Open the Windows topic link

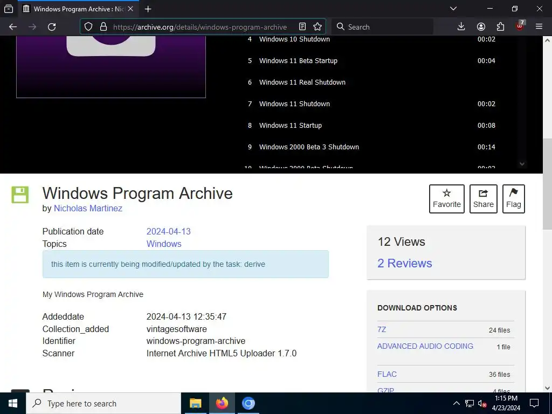[164, 244]
